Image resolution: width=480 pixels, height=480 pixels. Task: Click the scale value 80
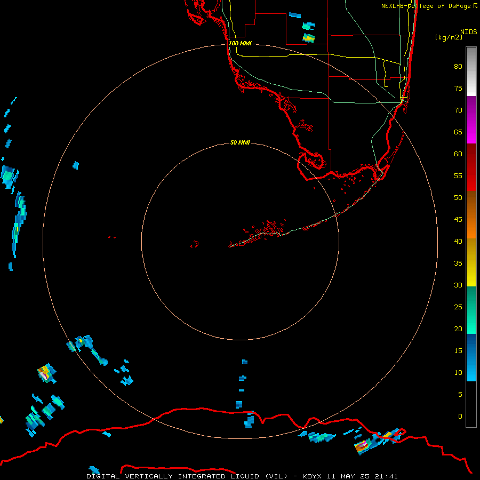point(458,67)
